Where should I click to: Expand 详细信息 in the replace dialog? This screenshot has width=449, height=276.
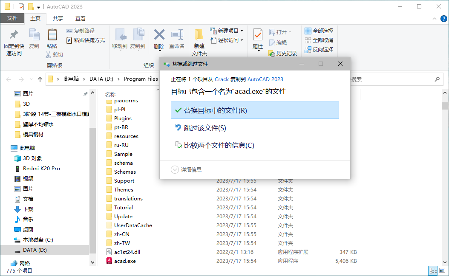coord(175,169)
